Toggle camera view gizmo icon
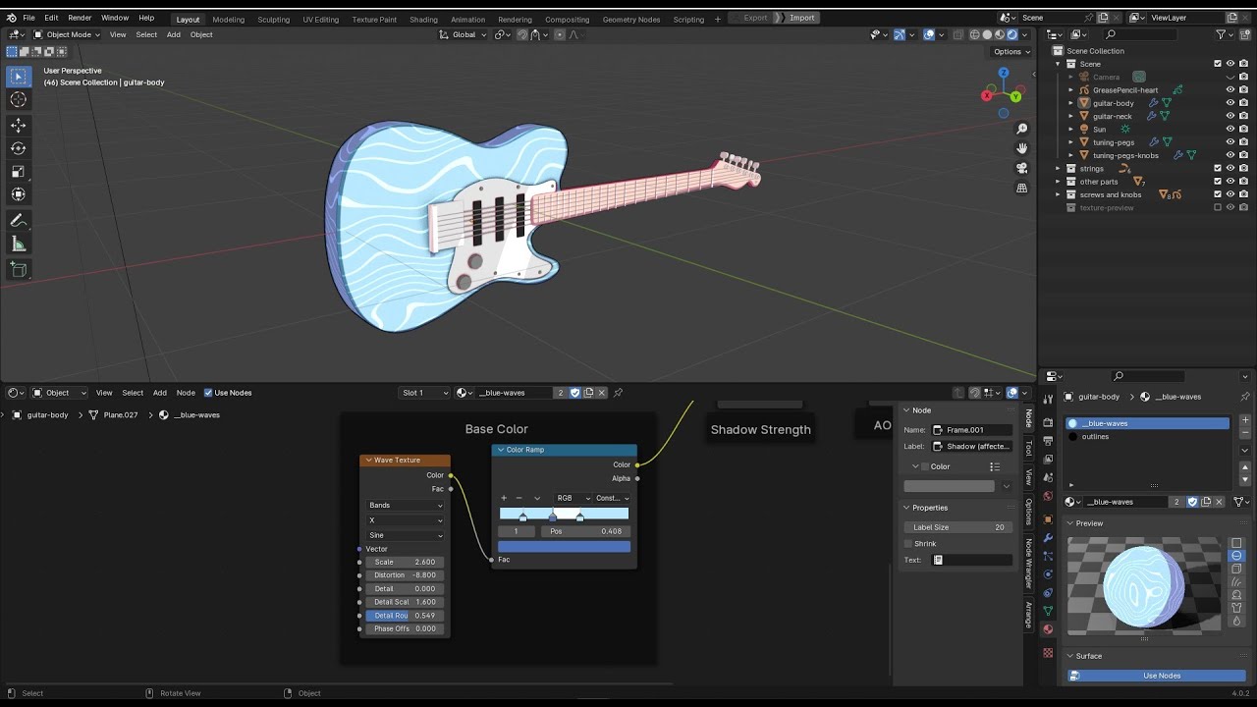 click(x=1021, y=168)
